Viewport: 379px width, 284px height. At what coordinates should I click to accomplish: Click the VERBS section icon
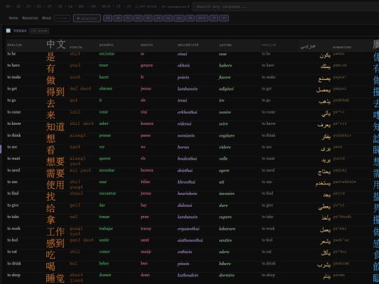pyautogui.click(x=8, y=31)
